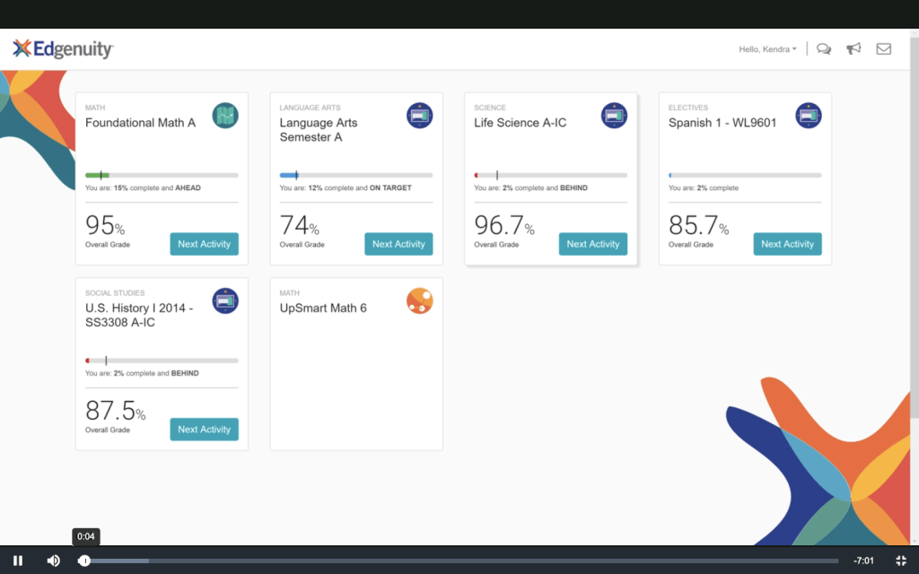919x574 pixels.
Task: Click the Language Arts Semester A course icon
Action: click(419, 116)
